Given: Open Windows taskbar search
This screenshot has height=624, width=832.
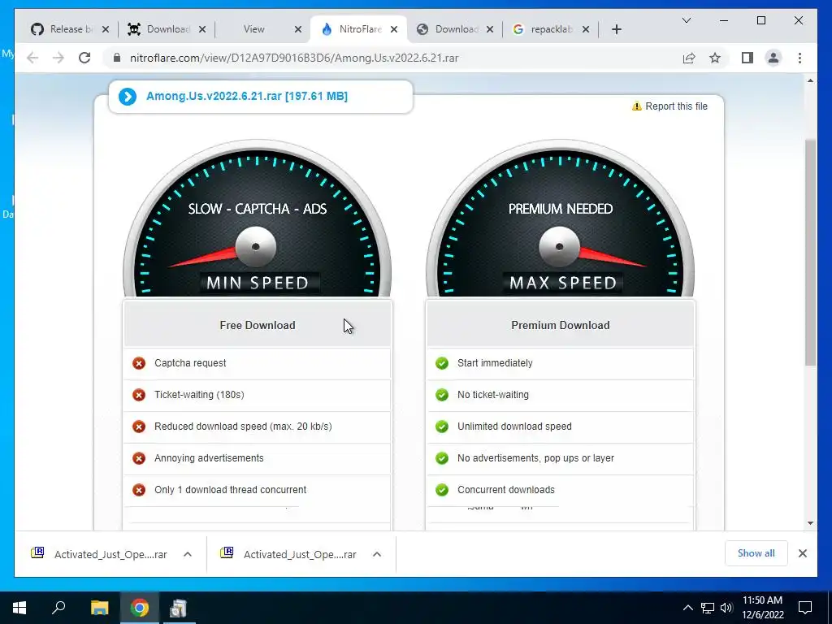Looking at the screenshot, I should [x=58, y=608].
